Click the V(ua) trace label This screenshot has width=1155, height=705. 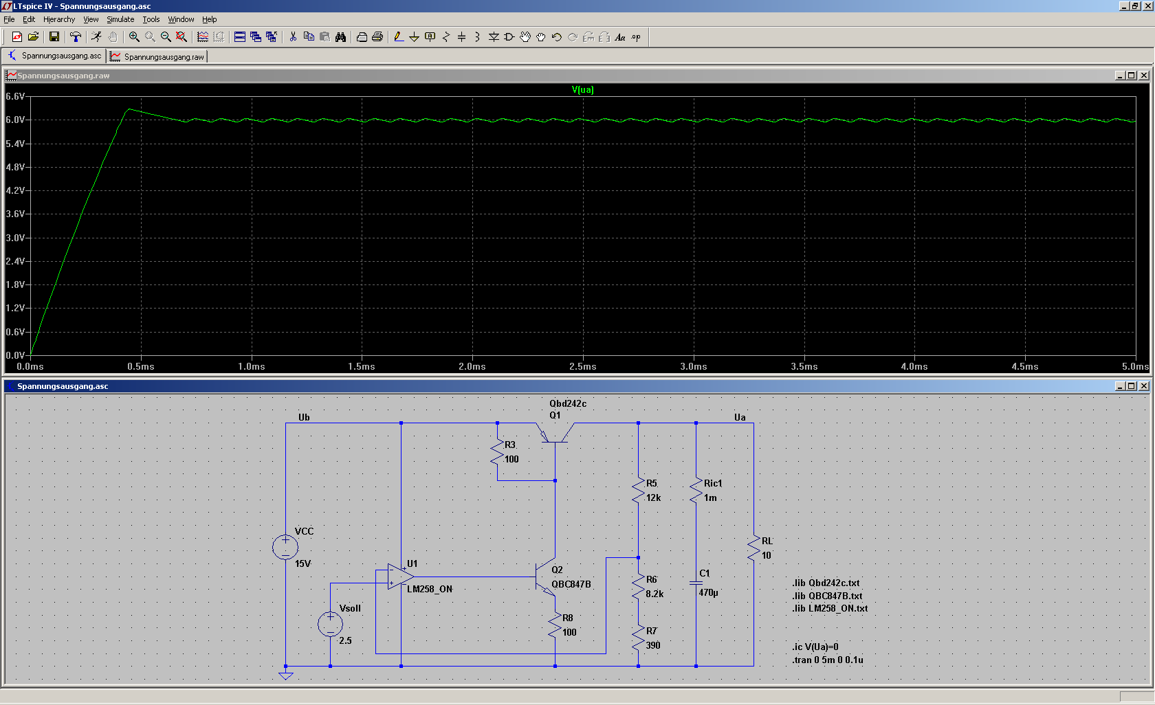[583, 89]
